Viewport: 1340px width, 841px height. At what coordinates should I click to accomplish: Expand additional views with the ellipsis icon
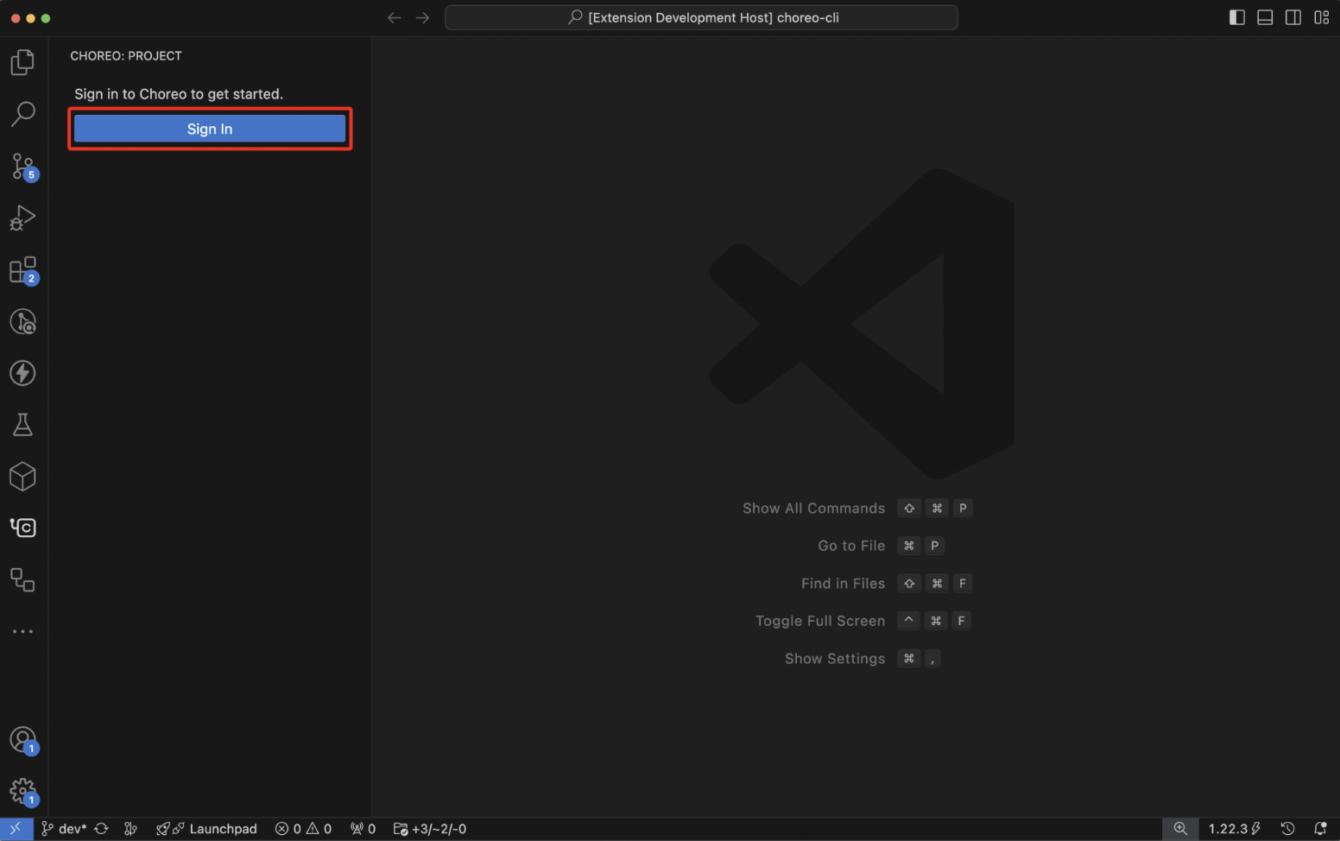(22, 631)
